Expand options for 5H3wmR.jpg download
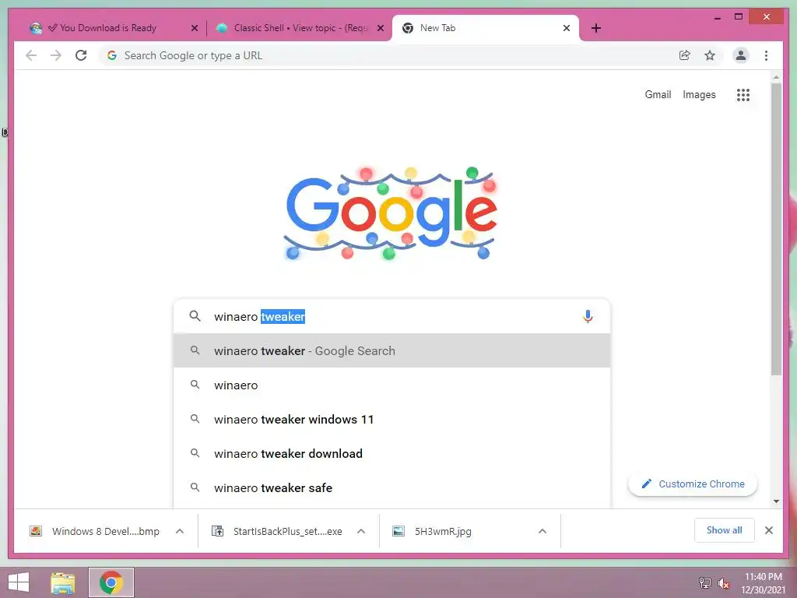 [x=542, y=531]
